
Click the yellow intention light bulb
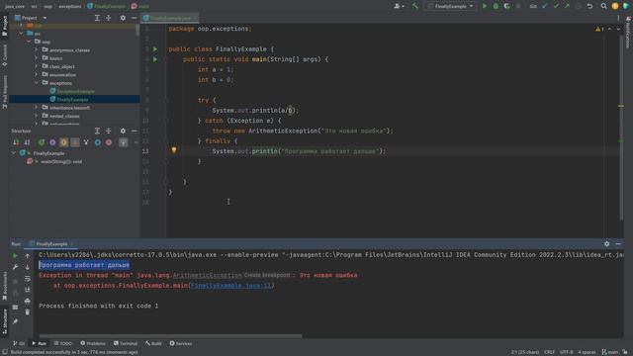click(174, 150)
